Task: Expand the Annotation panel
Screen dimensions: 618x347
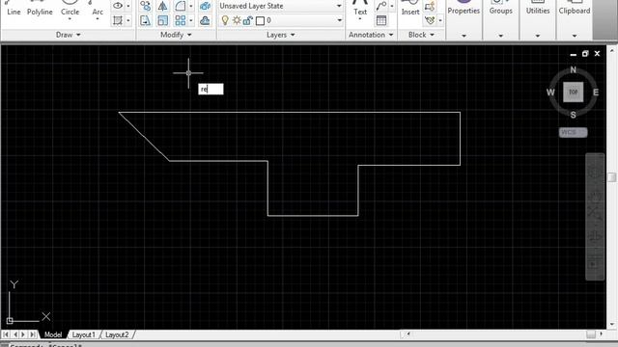Action: (x=371, y=35)
